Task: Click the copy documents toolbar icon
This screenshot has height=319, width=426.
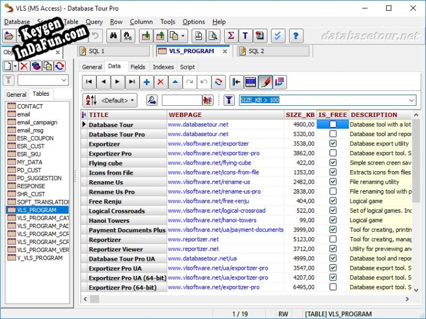Action: pyautogui.click(x=174, y=35)
